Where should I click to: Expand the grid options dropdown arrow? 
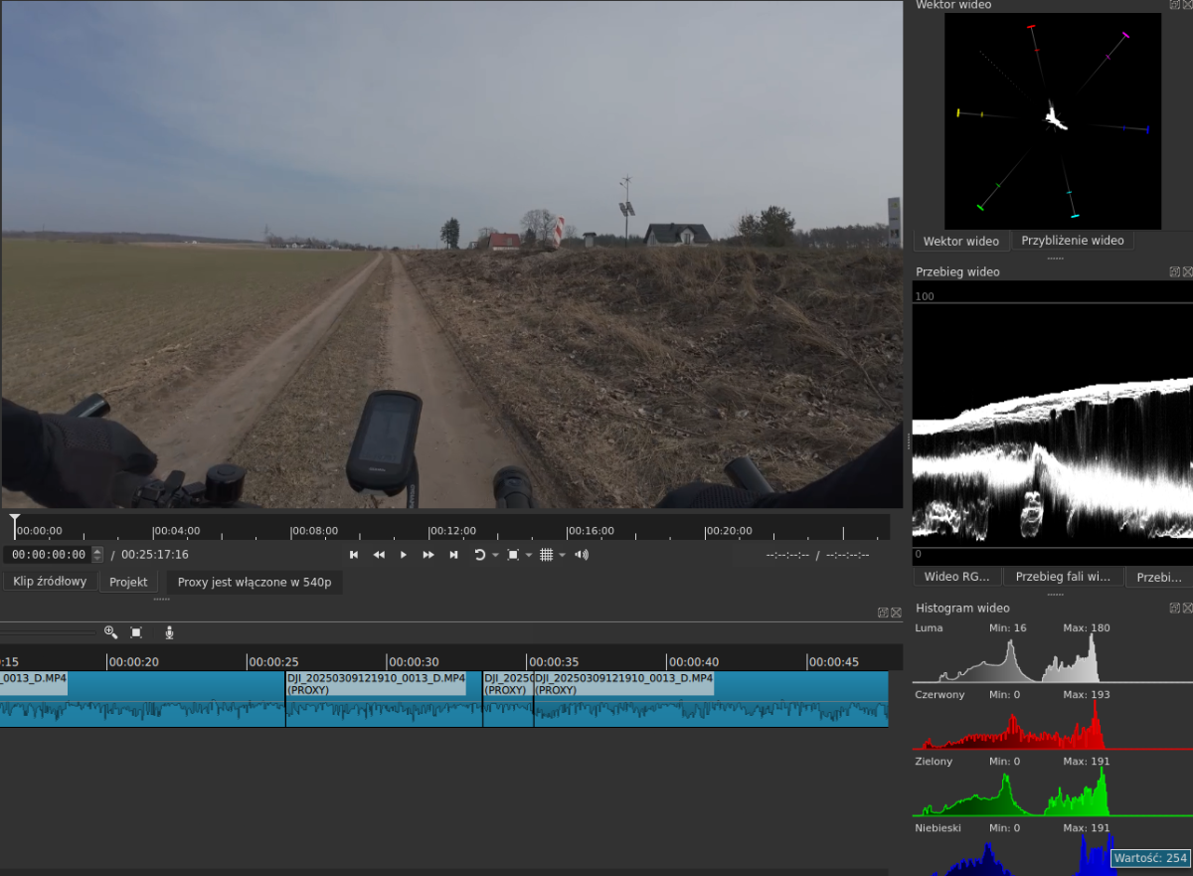562,555
